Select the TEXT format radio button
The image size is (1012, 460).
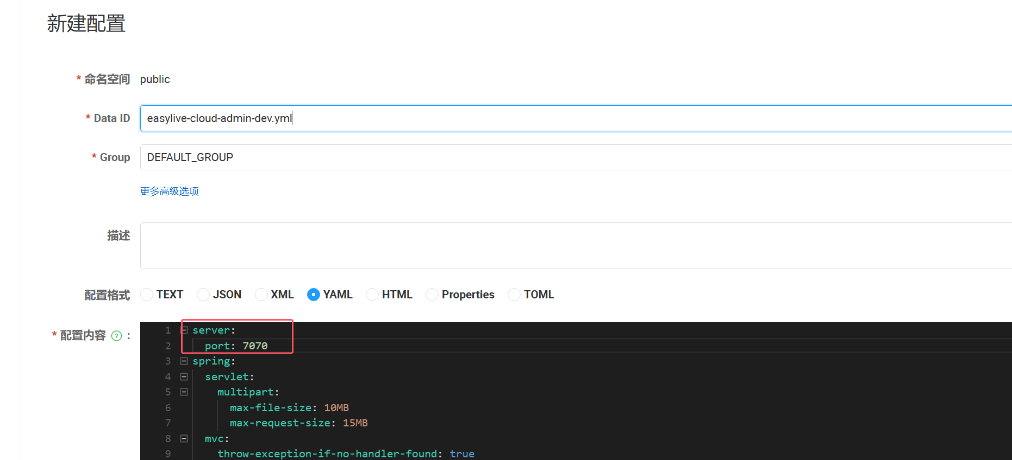147,295
